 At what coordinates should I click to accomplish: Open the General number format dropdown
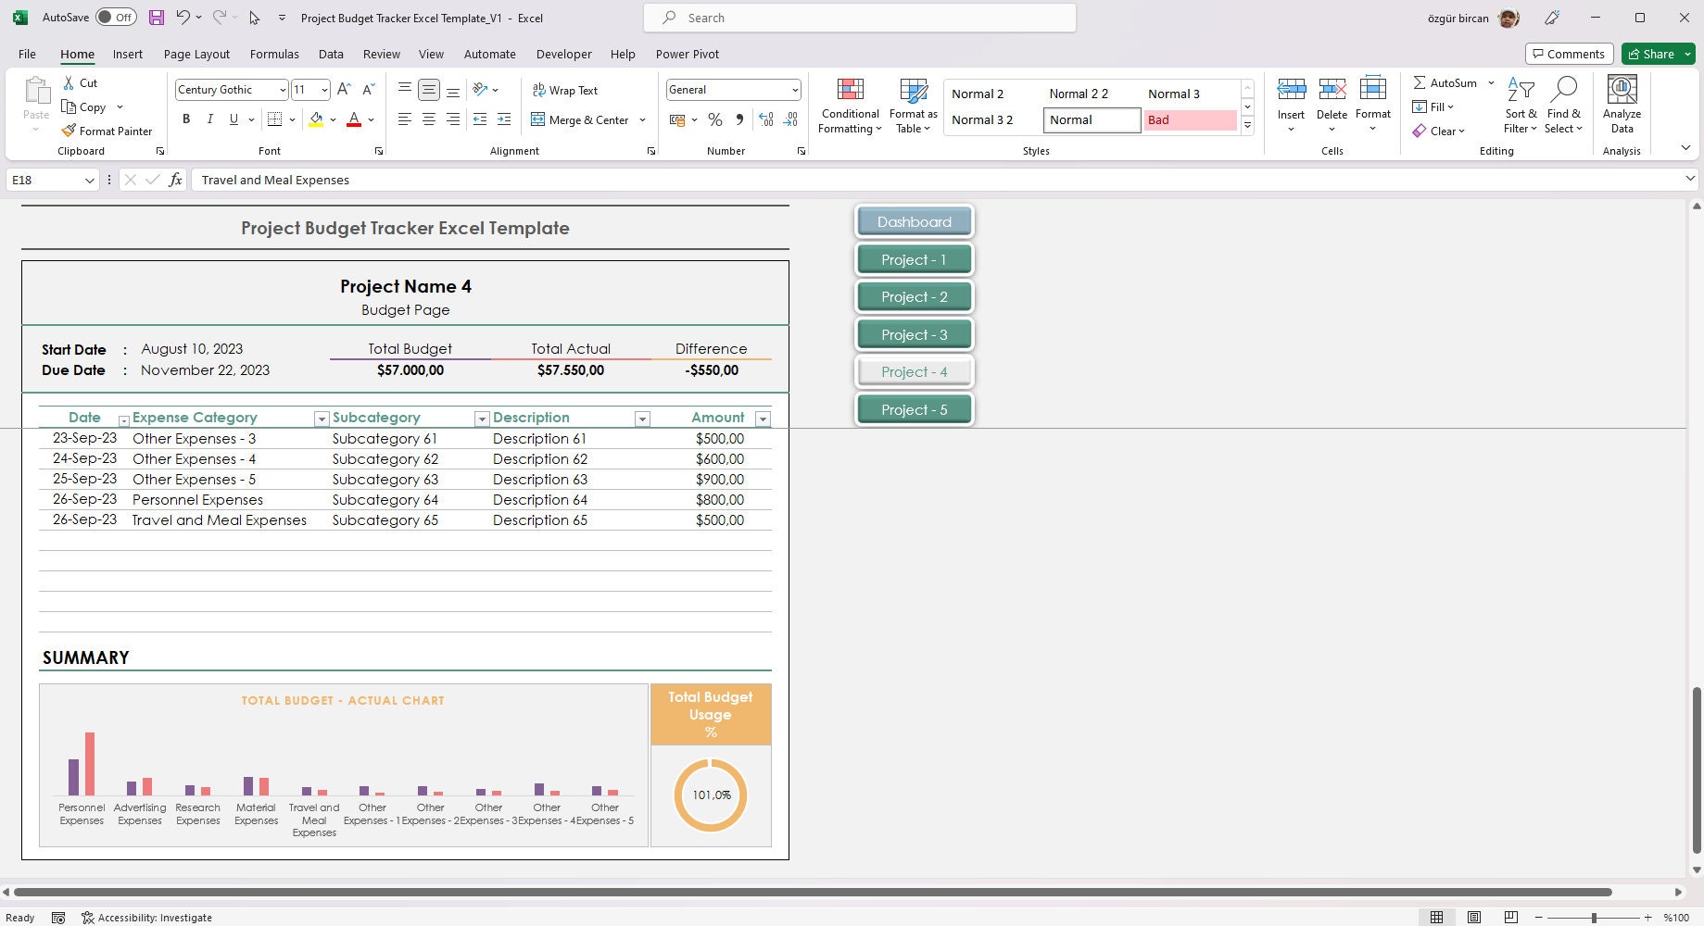[793, 90]
